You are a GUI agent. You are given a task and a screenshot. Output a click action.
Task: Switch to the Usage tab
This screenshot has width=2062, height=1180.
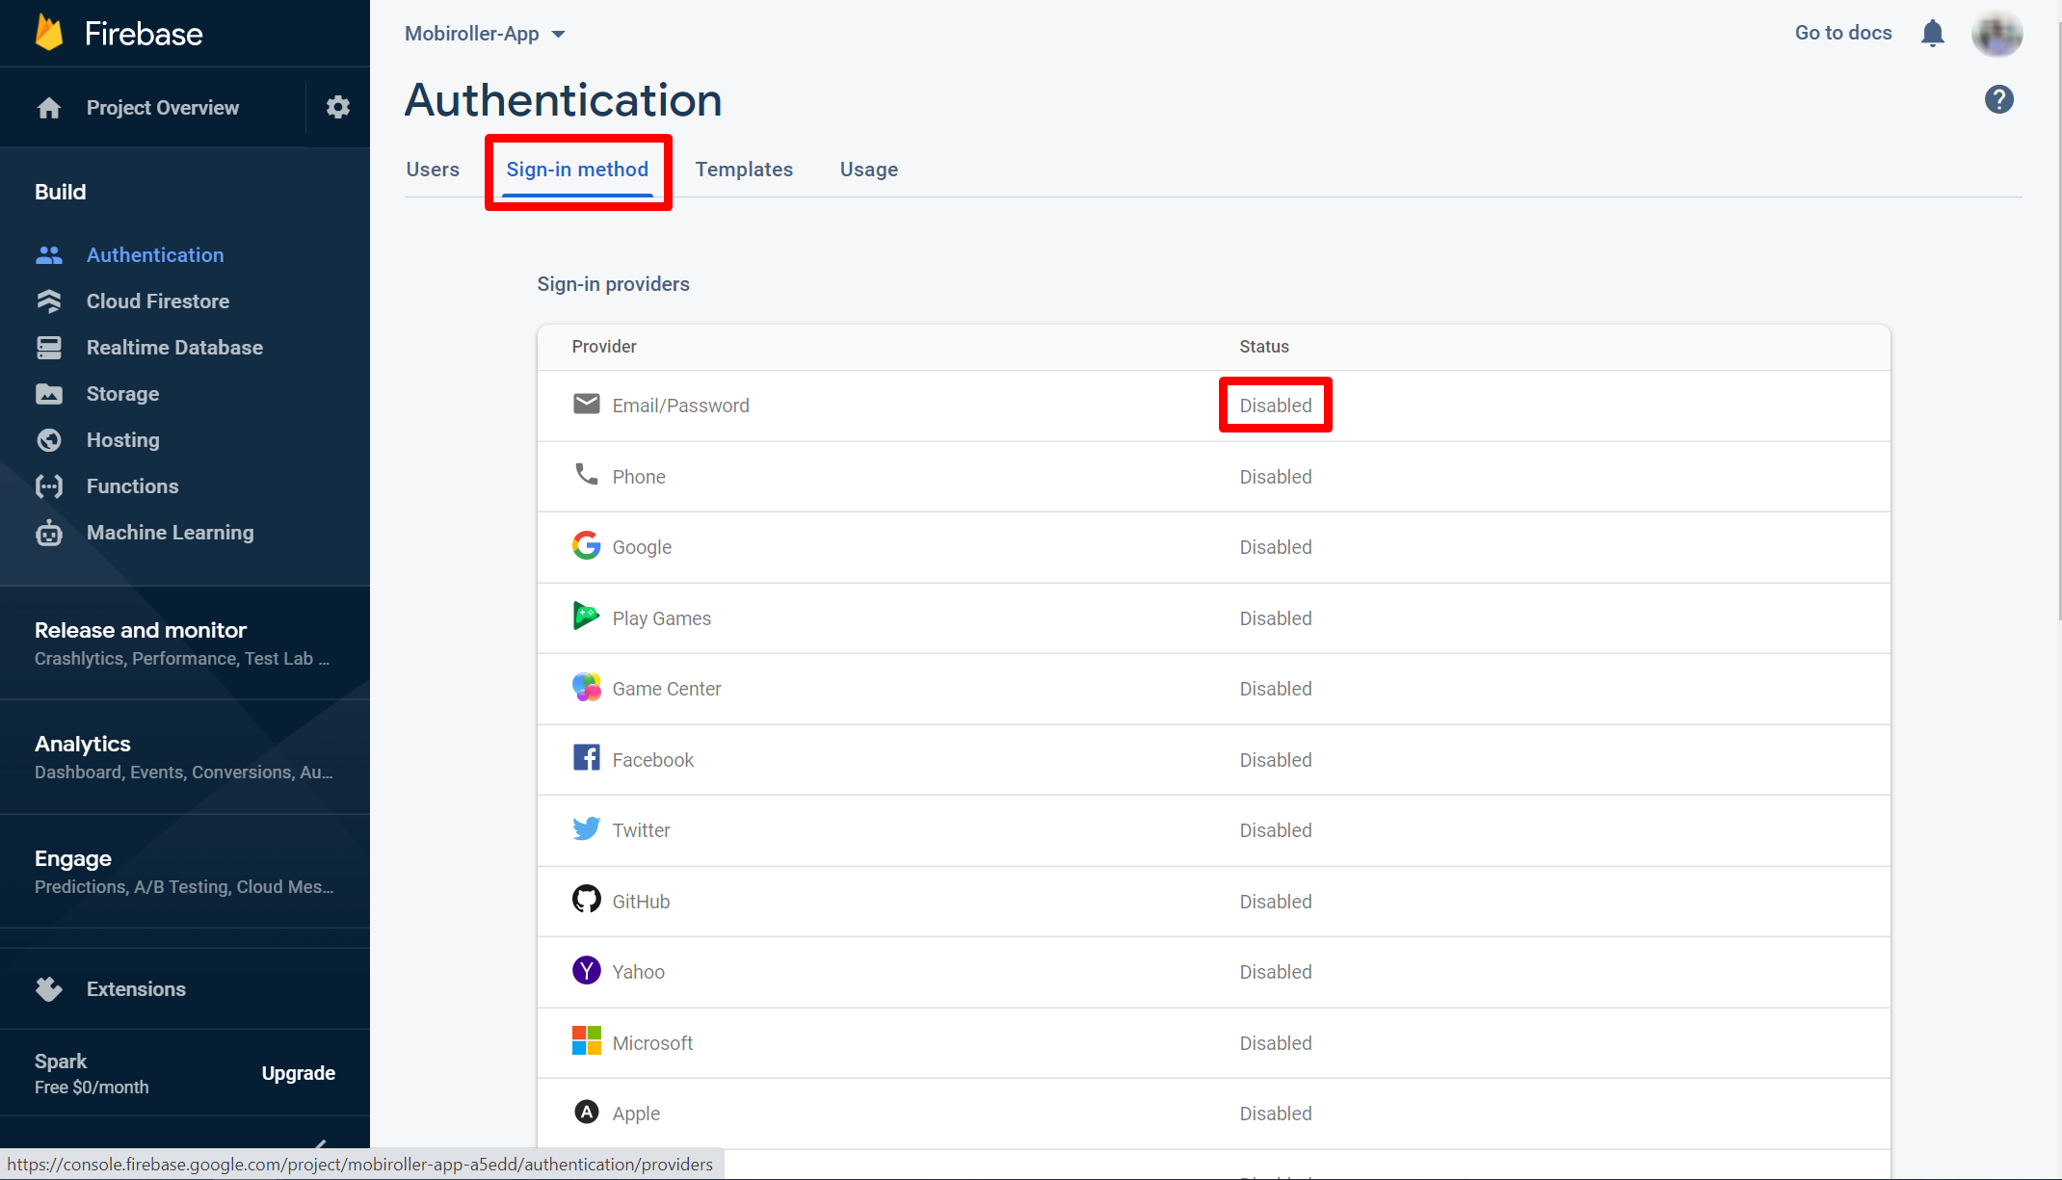(x=869, y=170)
